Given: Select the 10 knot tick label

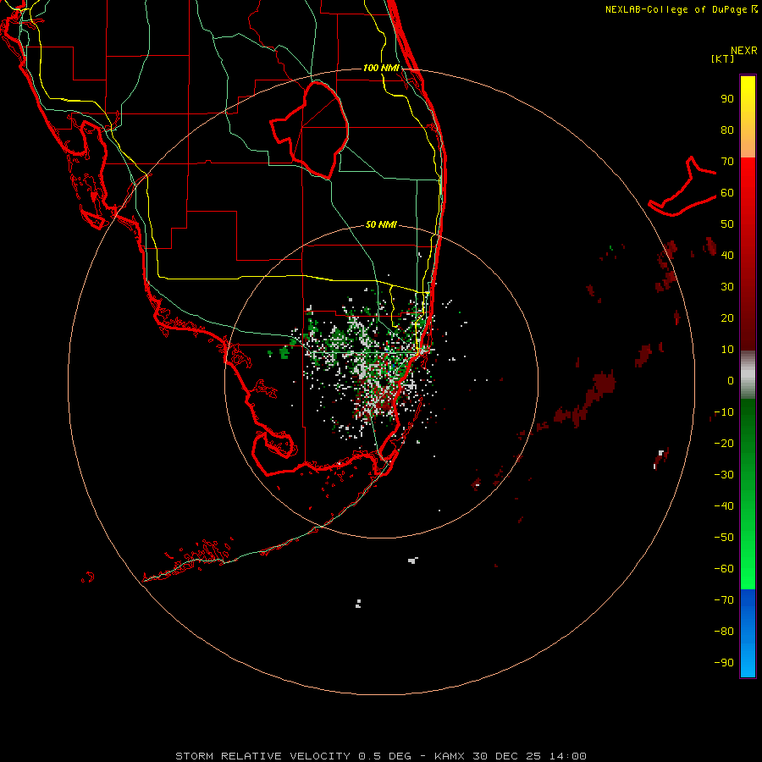Looking at the screenshot, I should point(727,350).
